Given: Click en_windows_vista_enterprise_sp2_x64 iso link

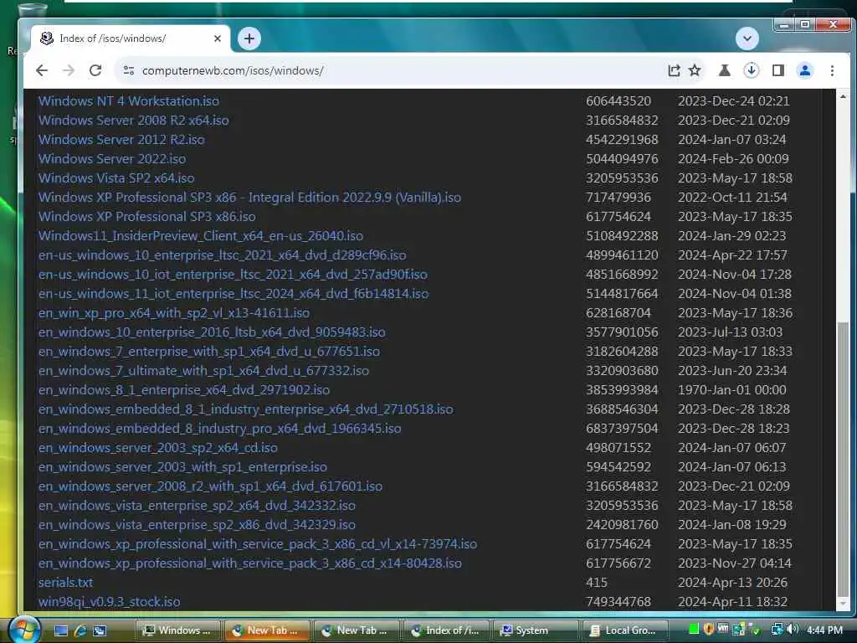Looking at the screenshot, I should (x=197, y=506).
